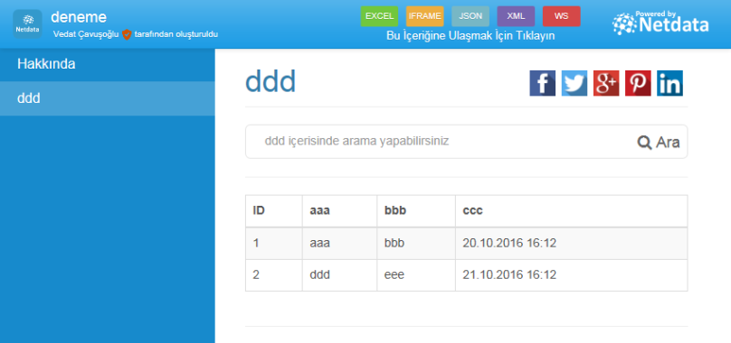Click the magnifier Ara search button
The width and height of the screenshot is (731, 343).
pos(659,143)
